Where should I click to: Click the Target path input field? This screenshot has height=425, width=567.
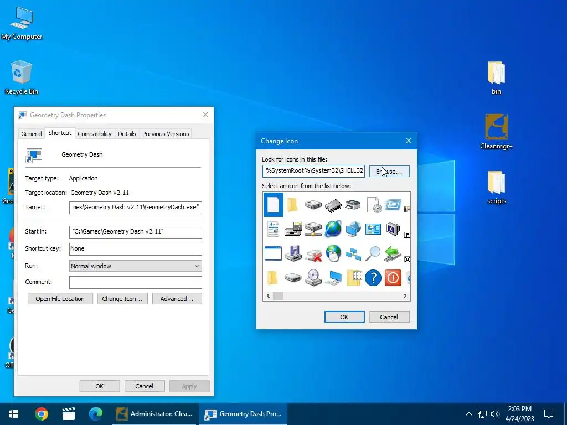(136, 208)
